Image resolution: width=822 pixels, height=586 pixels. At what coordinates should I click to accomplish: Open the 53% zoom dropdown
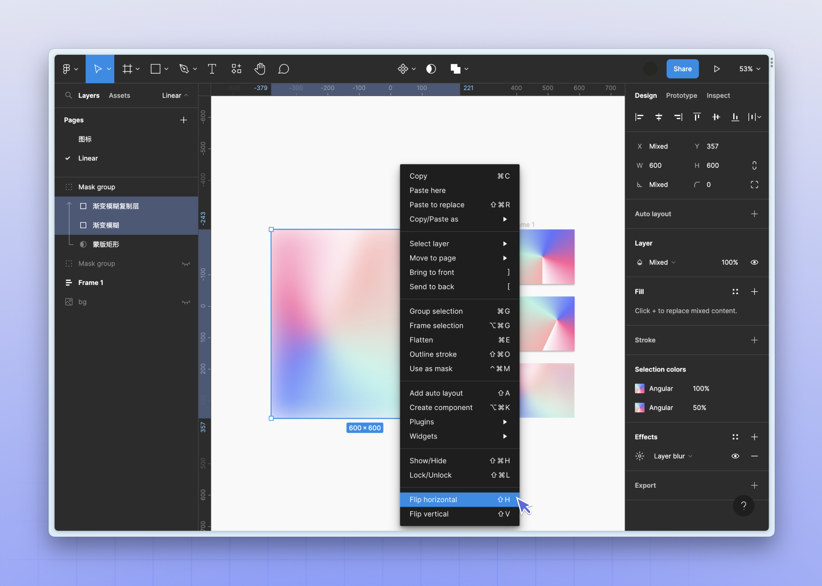coord(750,69)
